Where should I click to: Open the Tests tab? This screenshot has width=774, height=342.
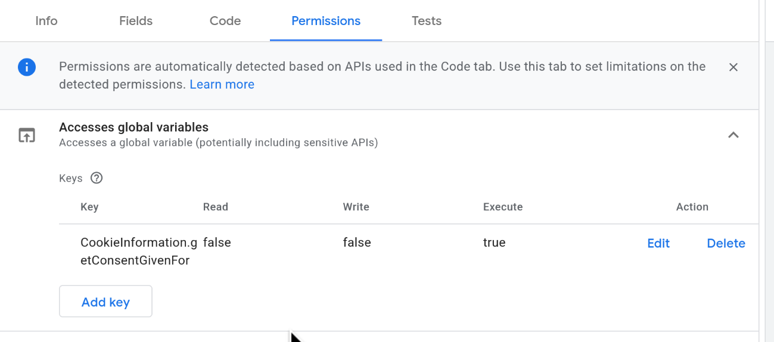pos(427,21)
